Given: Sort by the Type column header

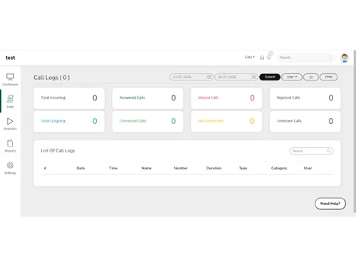Looking at the screenshot, I should 243,168.
